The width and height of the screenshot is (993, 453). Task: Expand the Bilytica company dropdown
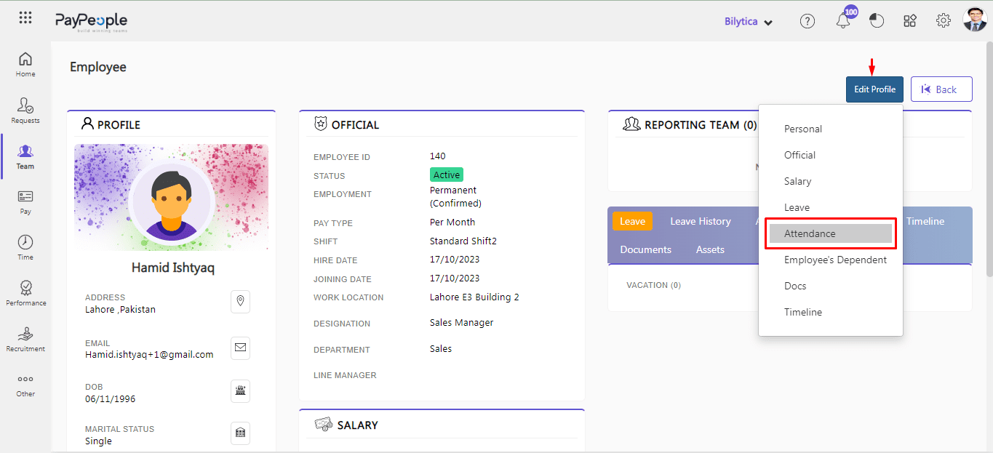(x=749, y=22)
